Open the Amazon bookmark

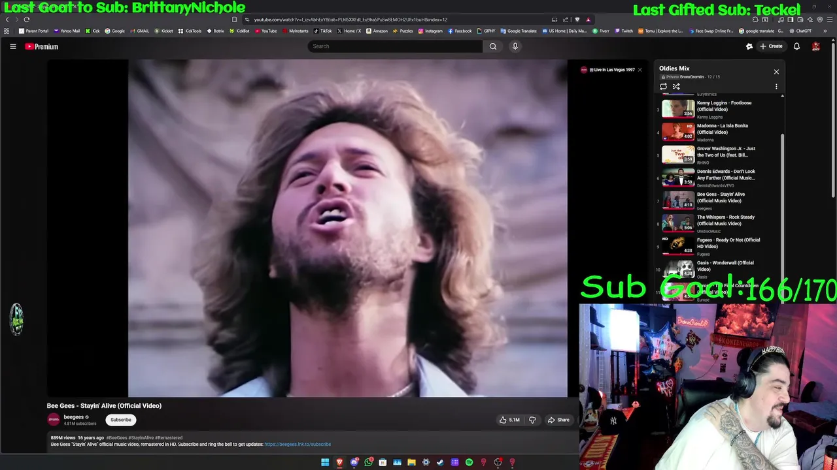pyautogui.click(x=377, y=31)
